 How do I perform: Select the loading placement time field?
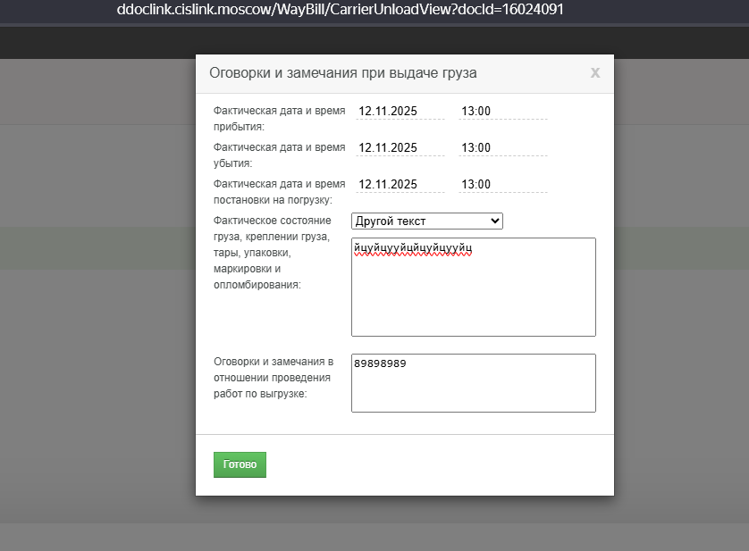pos(503,185)
